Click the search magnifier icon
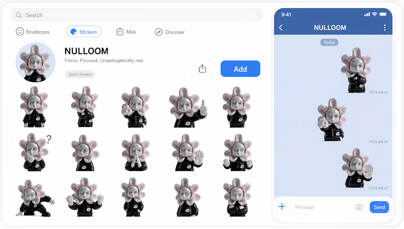Image resolution: width=404 pixels, height=229 pixels. coord(19,15)
